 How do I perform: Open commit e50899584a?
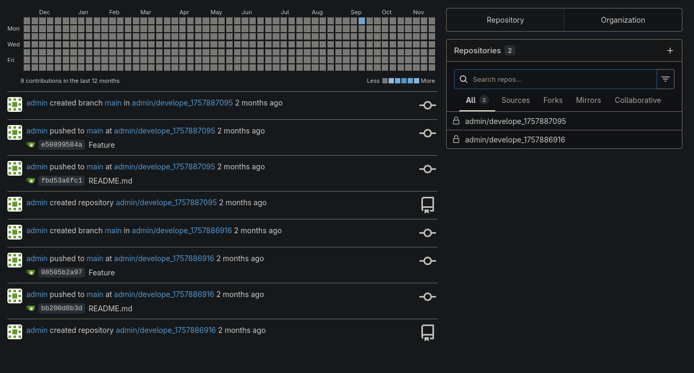(61, 145)
